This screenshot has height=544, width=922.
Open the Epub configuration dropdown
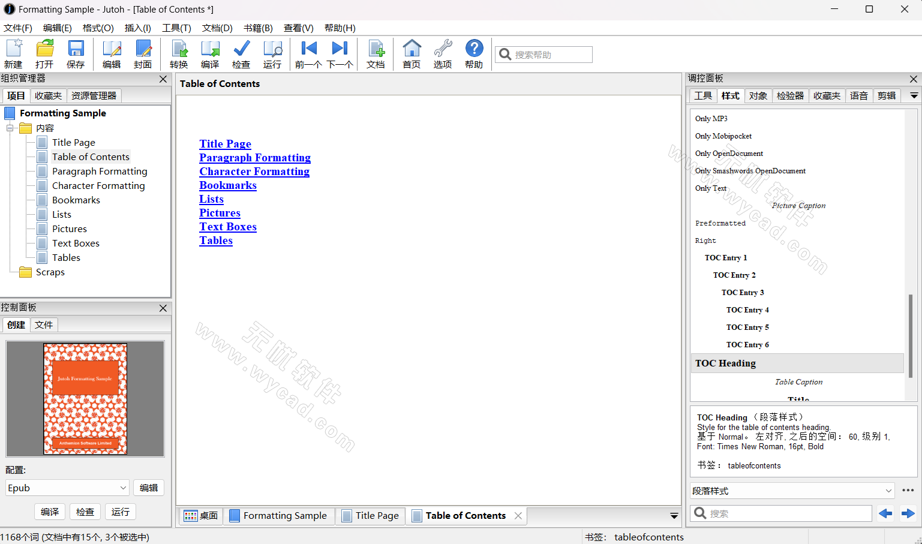tap(67, 488)
